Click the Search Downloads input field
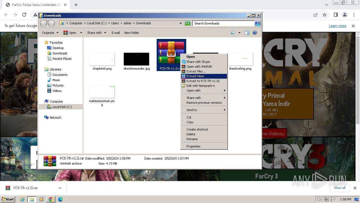This screenshot has height=203, width=360. tap(224, 23)
